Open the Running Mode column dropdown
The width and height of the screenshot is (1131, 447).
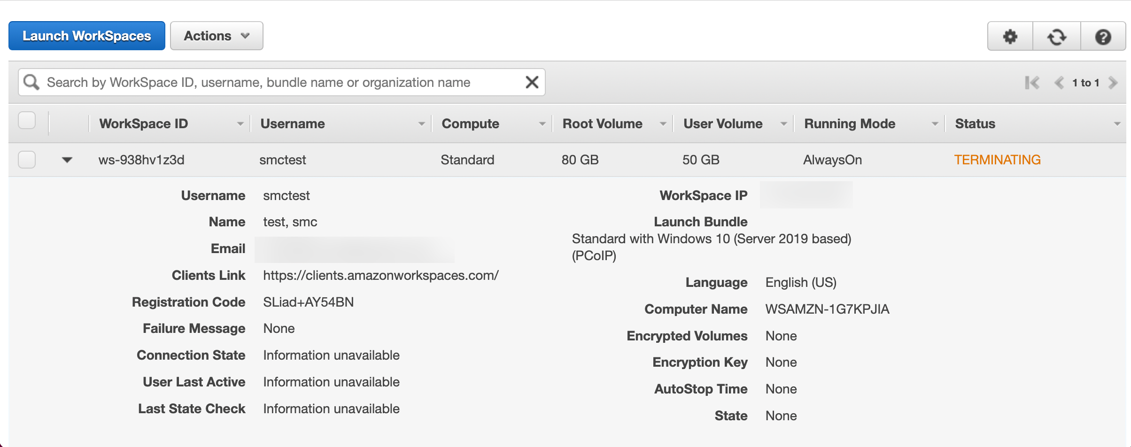click(x=935, y=123)
